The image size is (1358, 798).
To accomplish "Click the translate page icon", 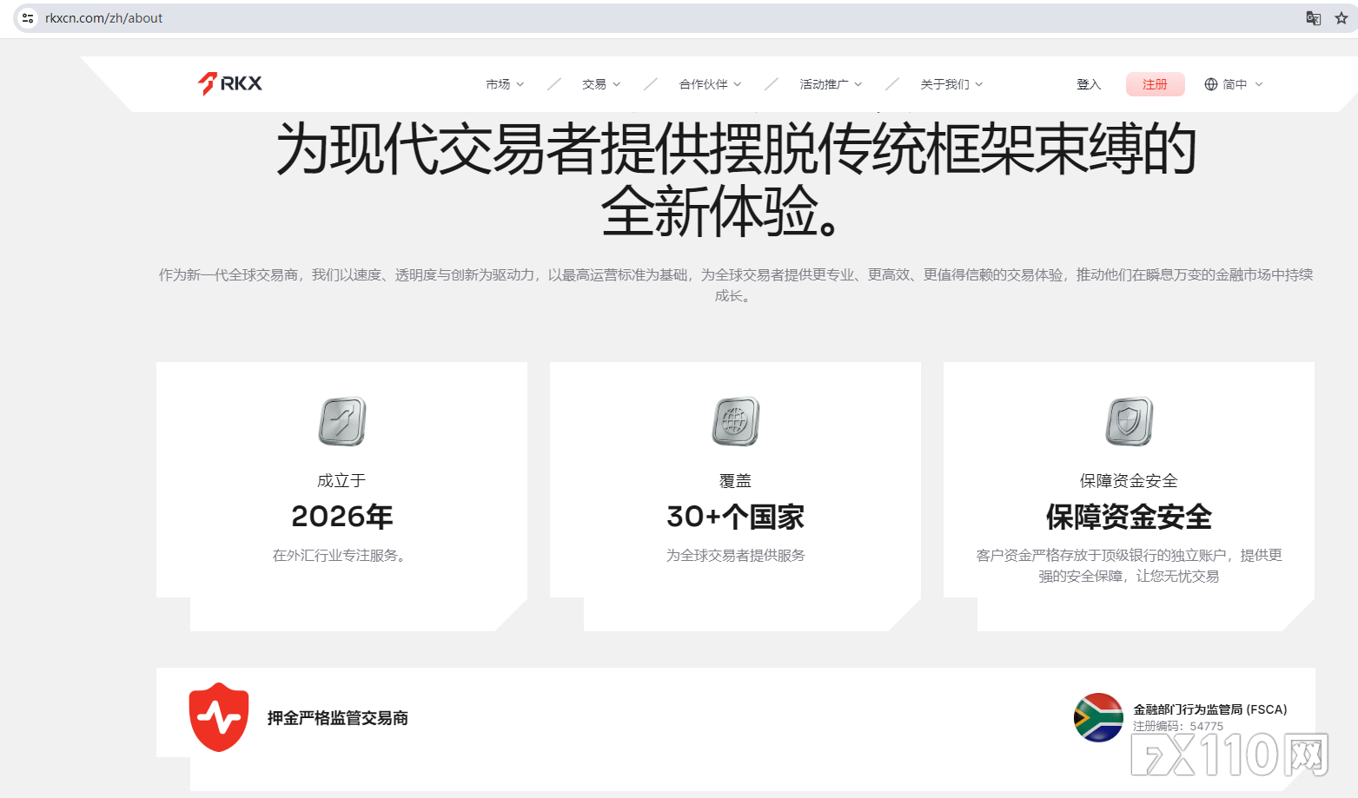I will (x=1314, y=18).
